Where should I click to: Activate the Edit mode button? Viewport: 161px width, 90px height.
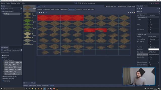pyautogui.click(x=38, y=6)
